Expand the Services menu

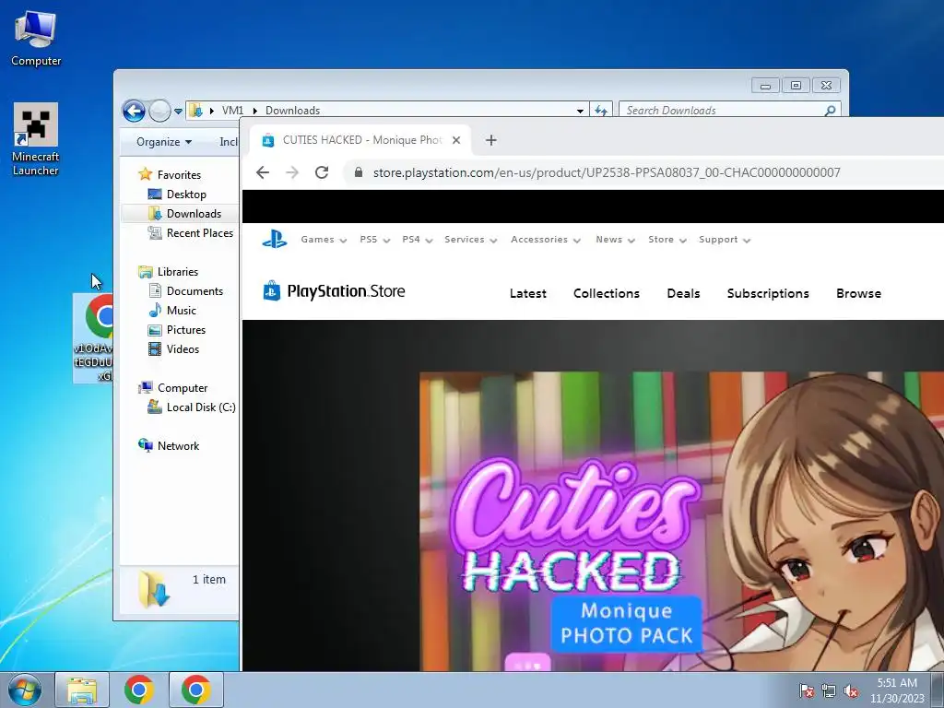[471, 240]
